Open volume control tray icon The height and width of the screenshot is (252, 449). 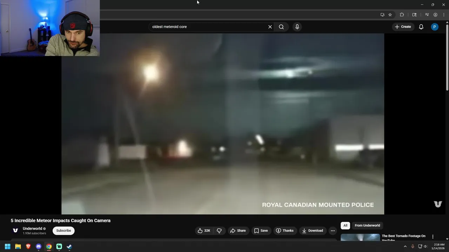(425, 246)
